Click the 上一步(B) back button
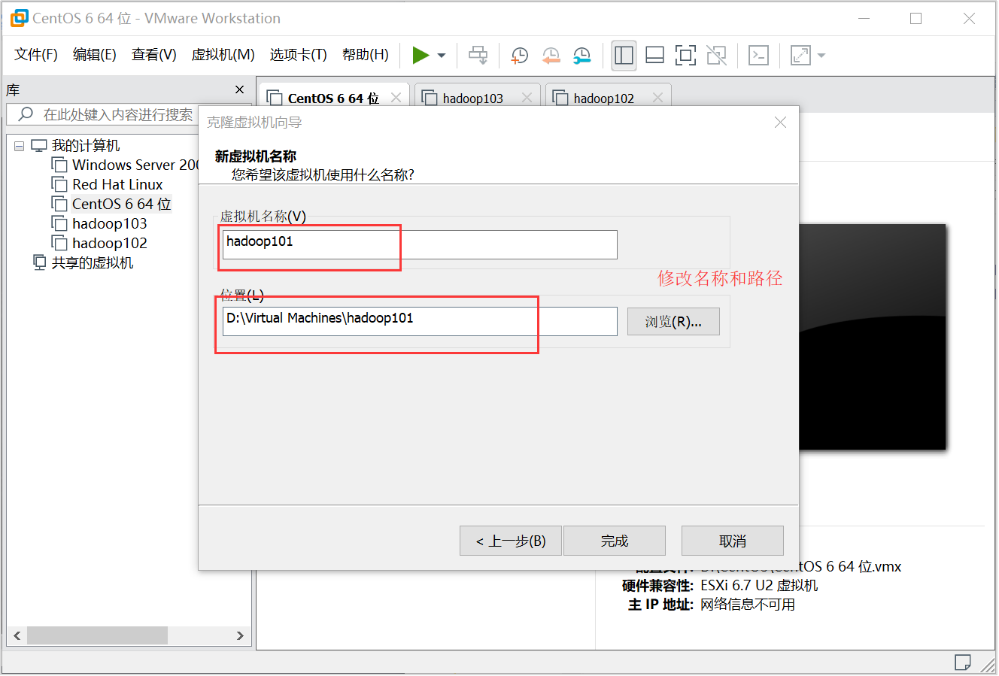 [511, 541]
